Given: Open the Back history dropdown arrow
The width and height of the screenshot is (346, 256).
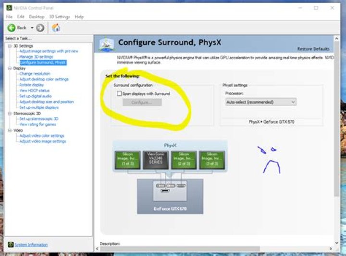Looking at the screenshot, I should click(x=32, y=28).
